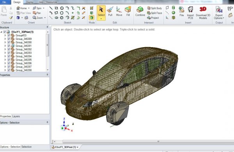Switch to the Display ribbon tab

click(x=30, y=2)
